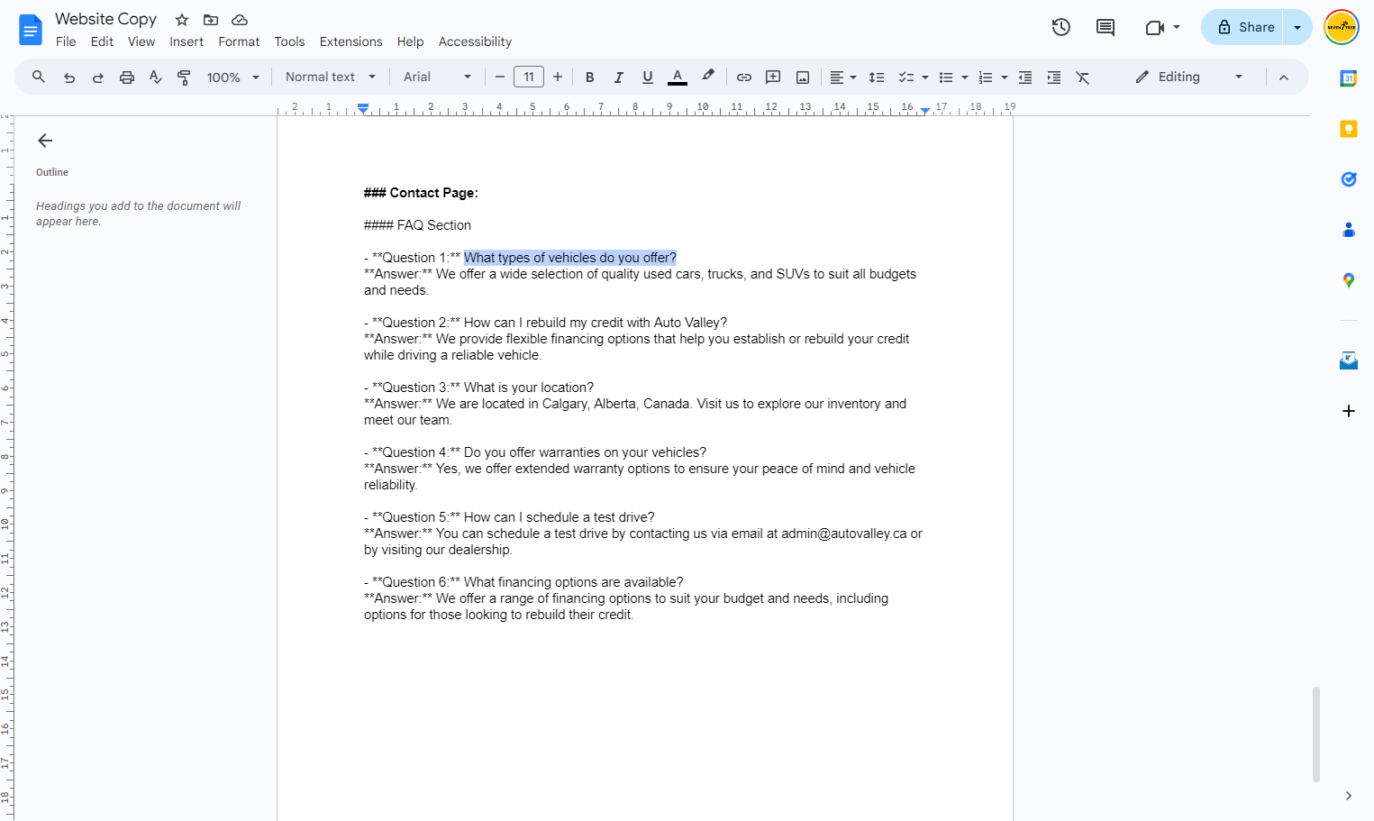Decrease the font size
1374x821 pixels.
click(x=500, y=78)
